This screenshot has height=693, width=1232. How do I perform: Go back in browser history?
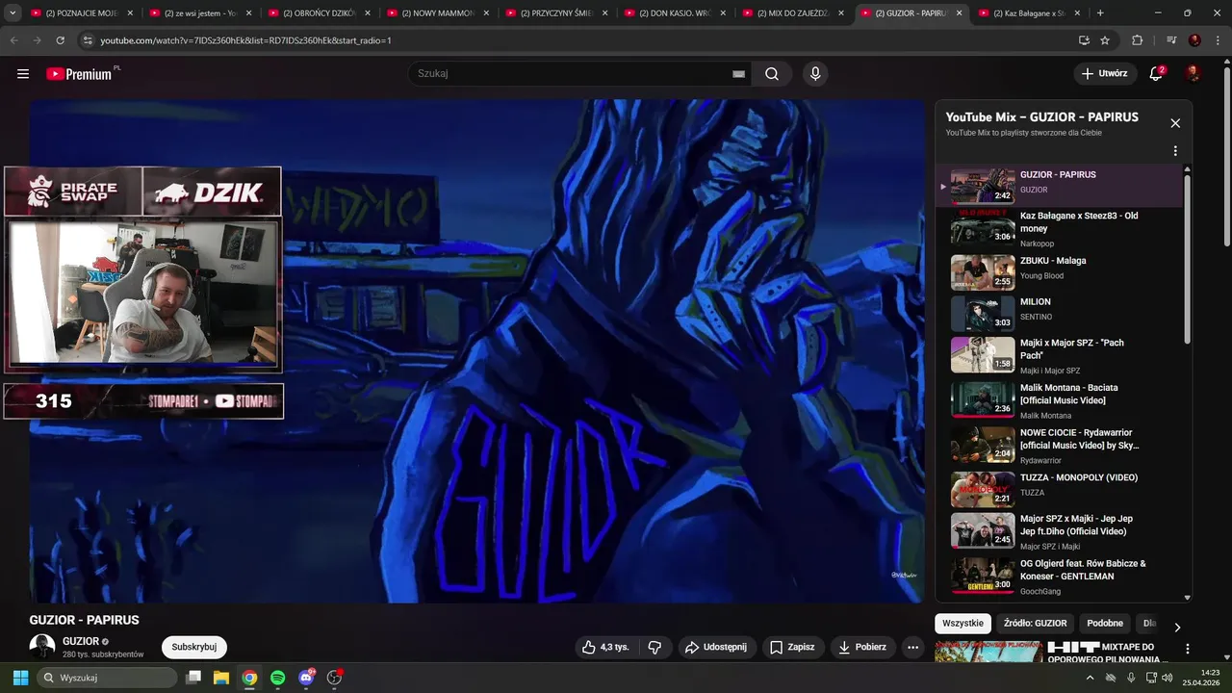[14, 40]
